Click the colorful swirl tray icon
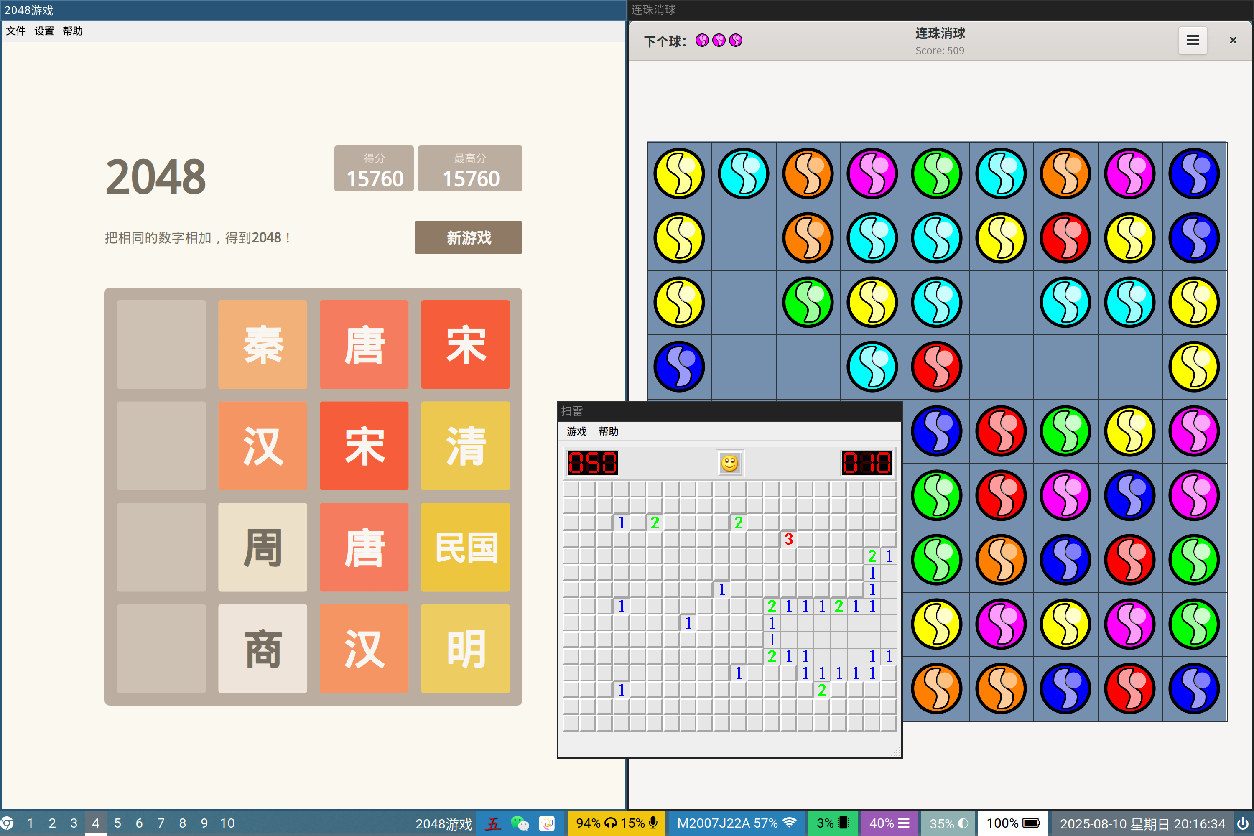 point(546,823)
